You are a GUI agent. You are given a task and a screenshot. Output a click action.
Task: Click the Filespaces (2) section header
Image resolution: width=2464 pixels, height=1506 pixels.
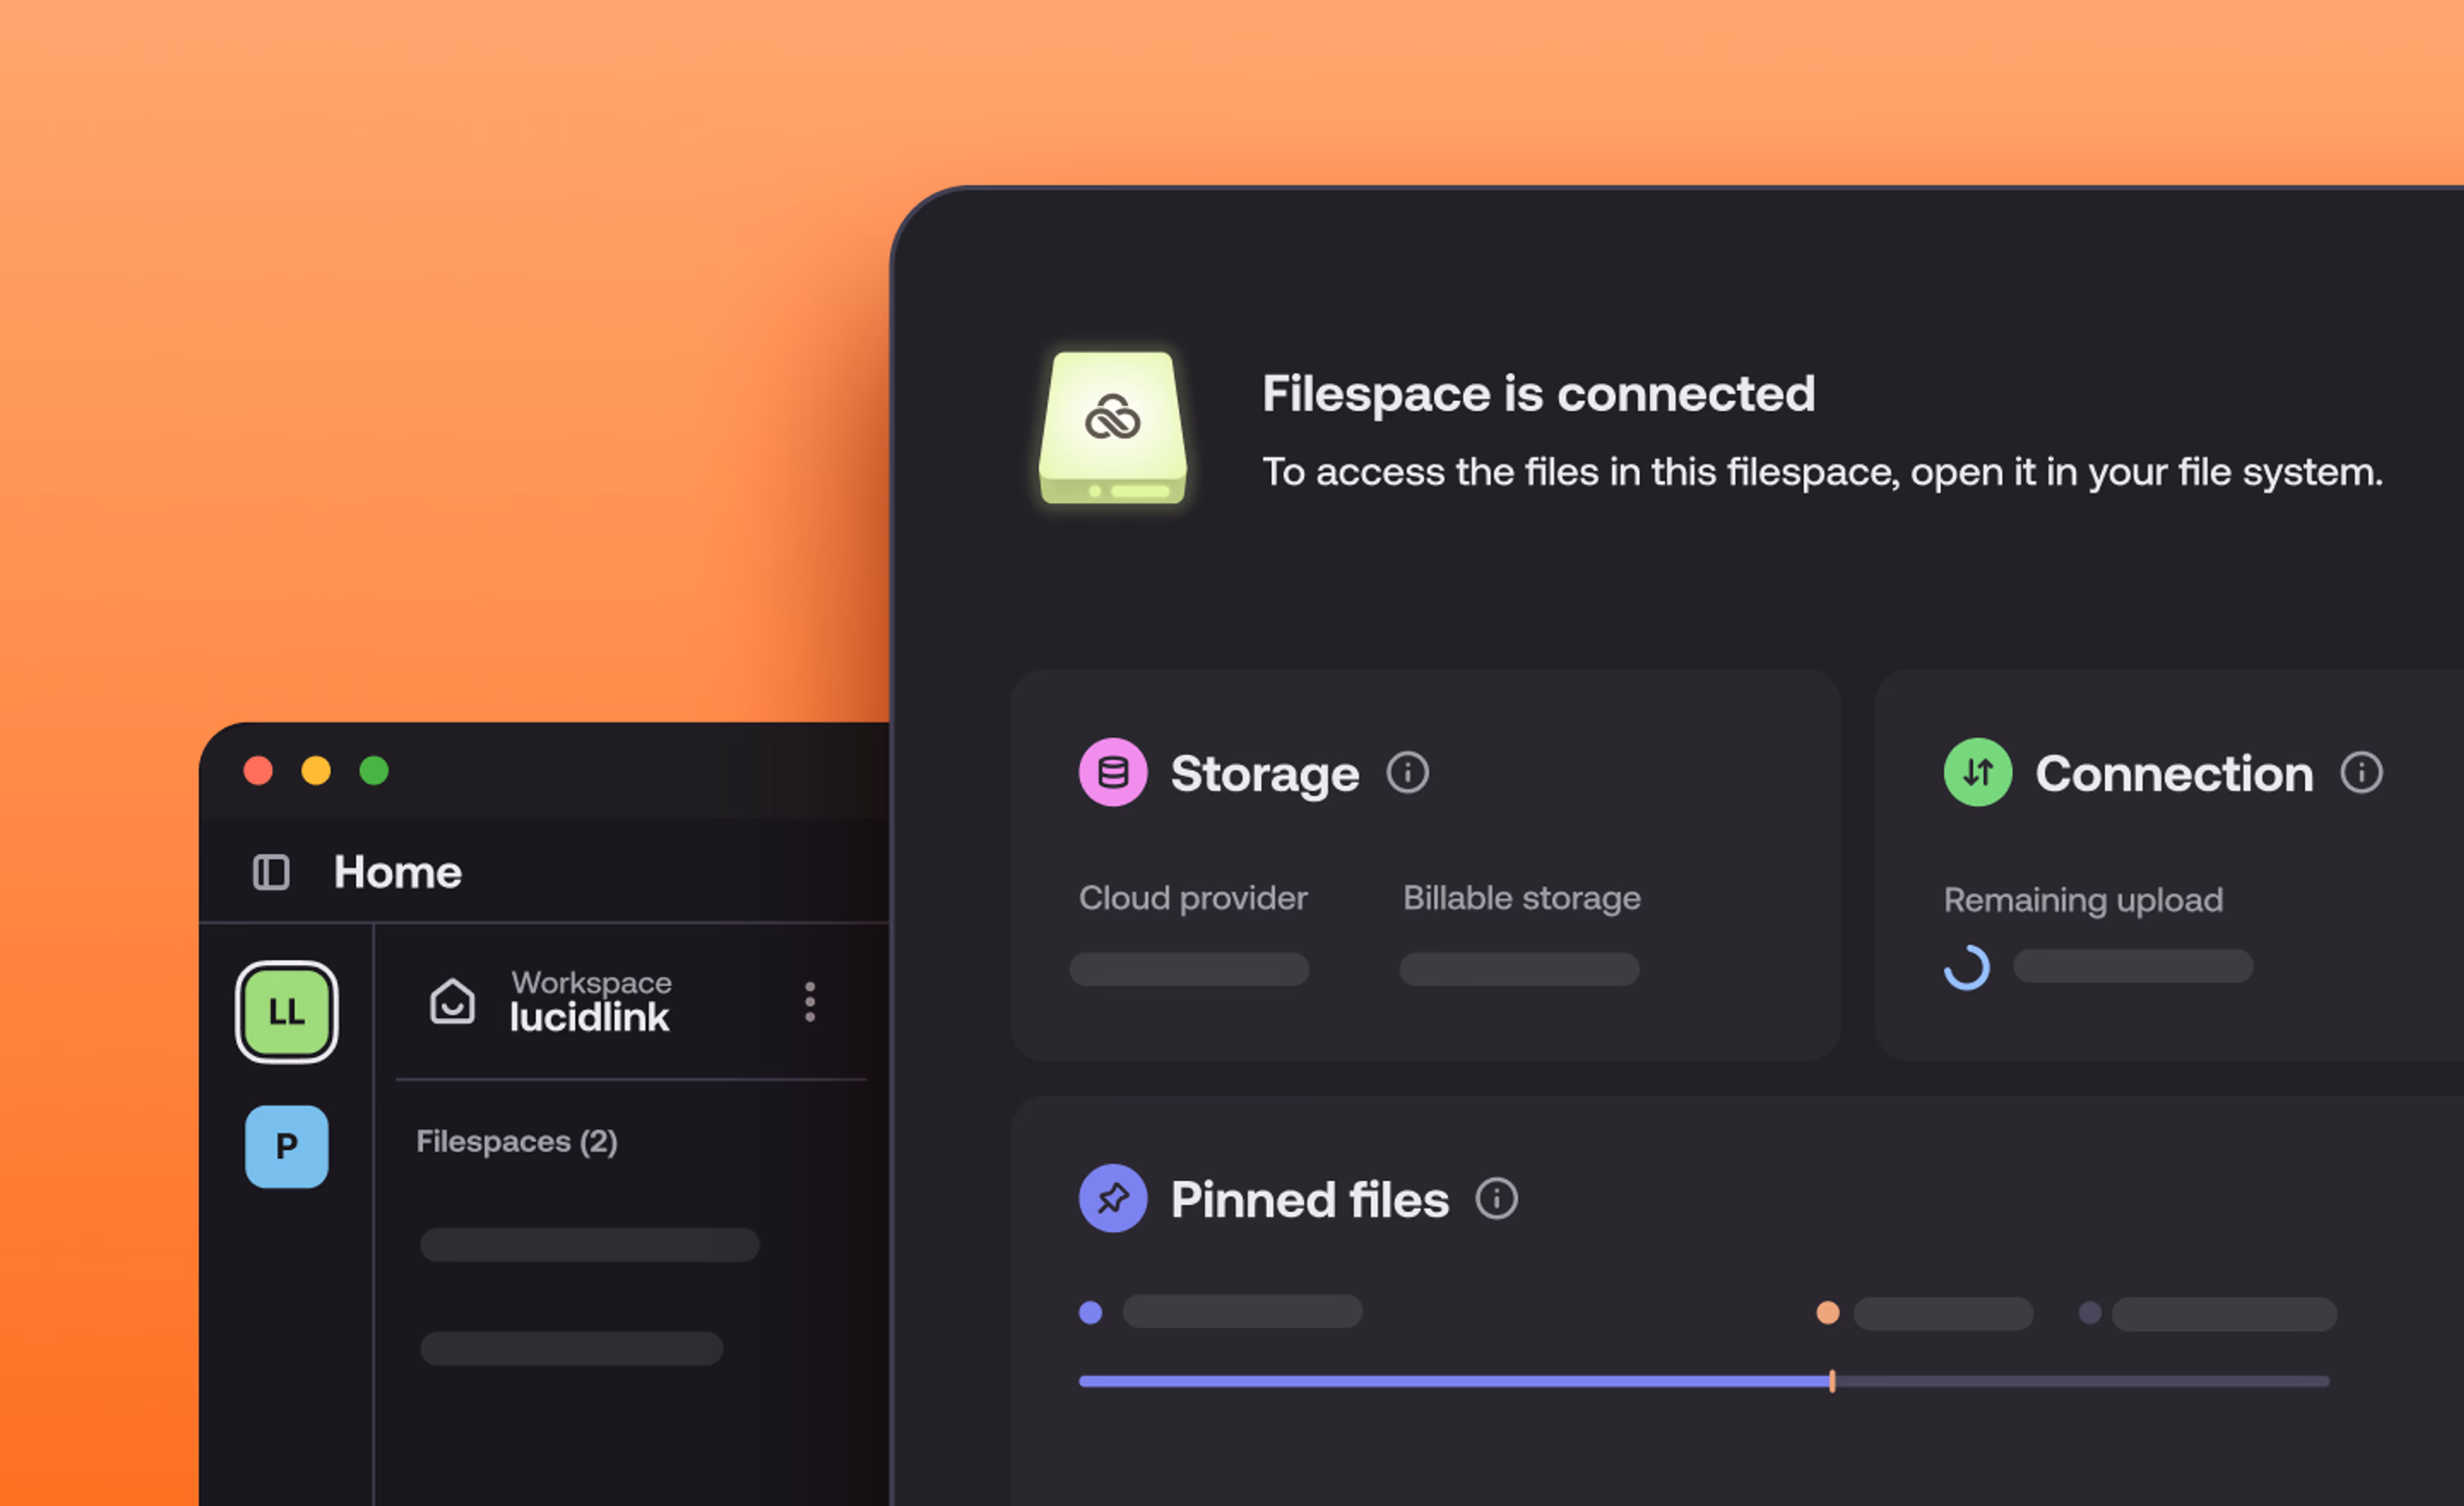click(x=516, y=1141)
